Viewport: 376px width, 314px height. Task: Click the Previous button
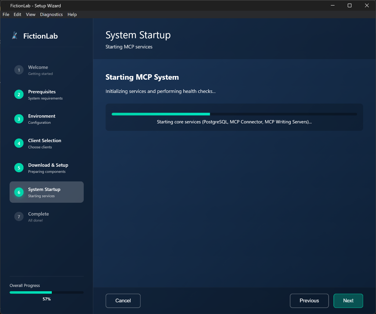[x=309, y=300]
